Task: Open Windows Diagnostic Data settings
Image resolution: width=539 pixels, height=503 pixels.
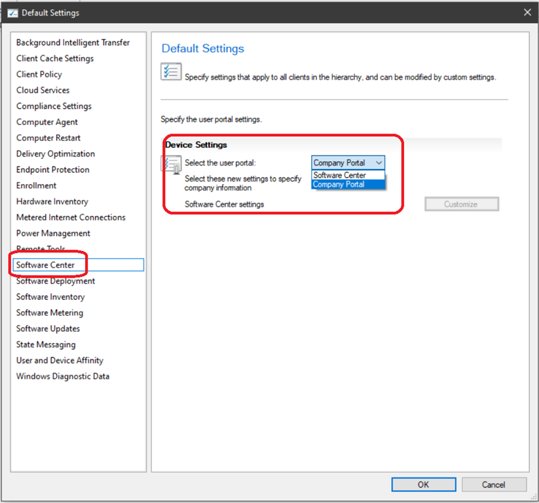Action: point(63,377)
